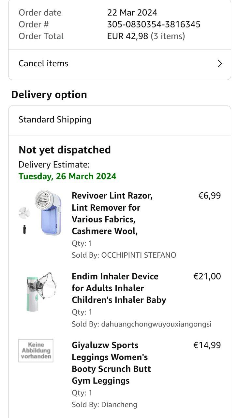The height and width of the screenshot is (418, 239).
Task: Open the Revivoer Lint Razor product title
Action: [x=112, y=213]
